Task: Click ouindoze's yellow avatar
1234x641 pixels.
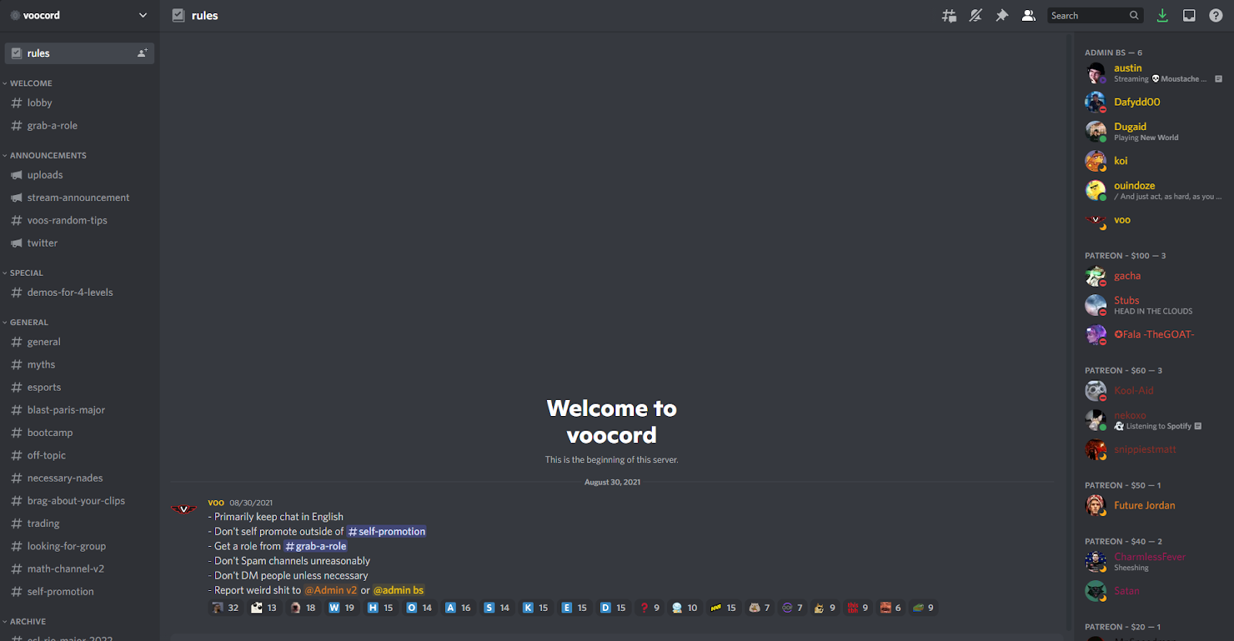Action: [1095, 190]
